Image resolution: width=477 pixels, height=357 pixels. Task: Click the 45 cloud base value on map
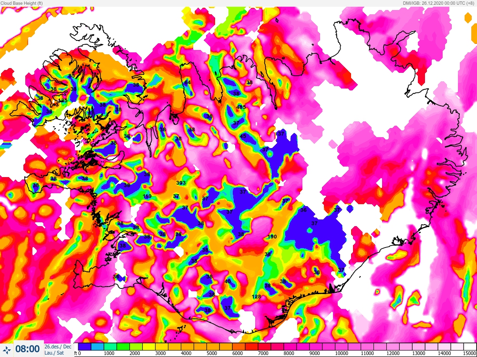coord(243,136)
